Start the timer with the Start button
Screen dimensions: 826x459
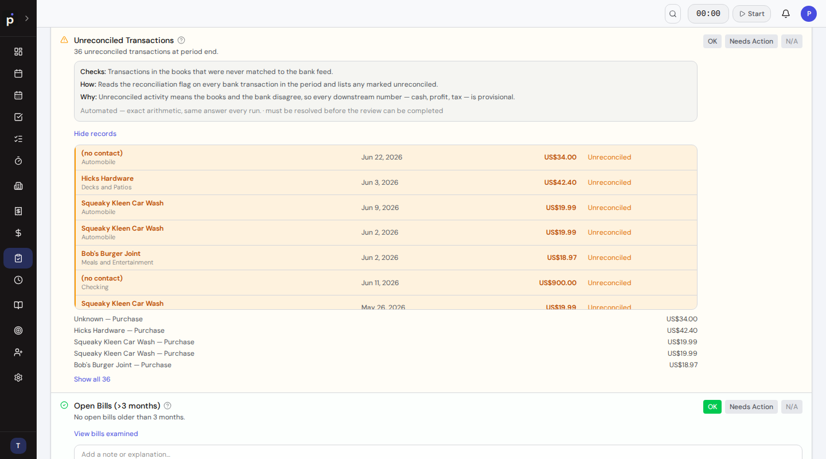[x=751, y=14]
